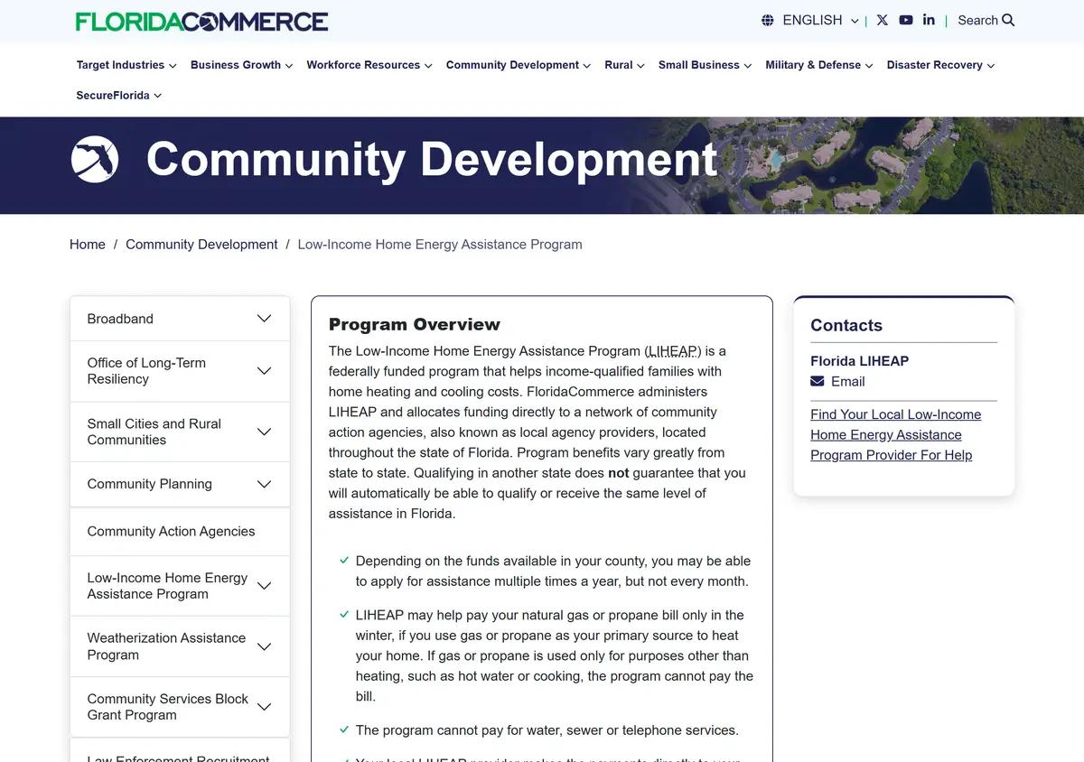Expand Low-Income Home Energy Assistance Program chevron

pyautogui.click(x=264, y=586)
